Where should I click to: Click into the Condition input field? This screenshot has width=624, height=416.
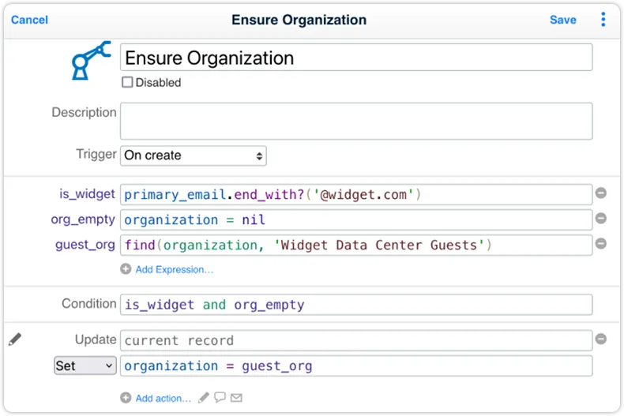tap(356, 305)
